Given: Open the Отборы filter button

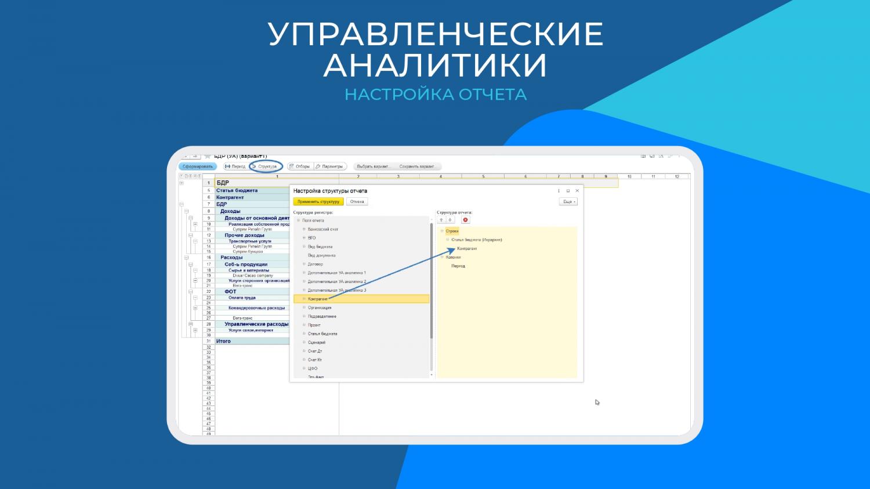Looking at the screenshot, I should (x=300, y=166).
